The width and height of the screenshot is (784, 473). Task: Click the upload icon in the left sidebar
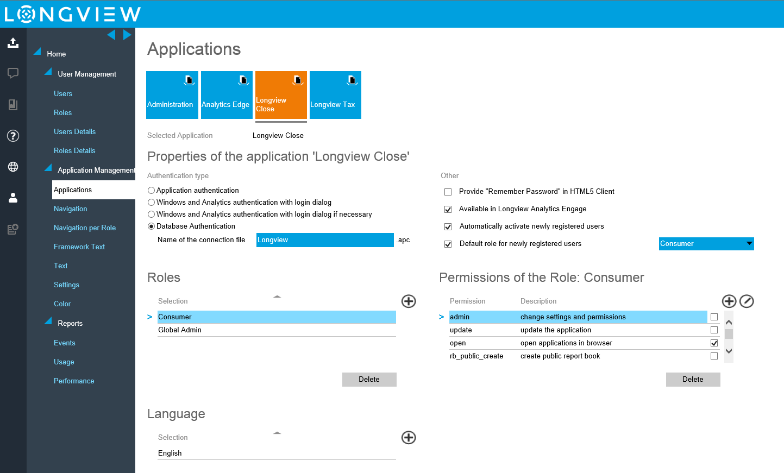point(12,42)
